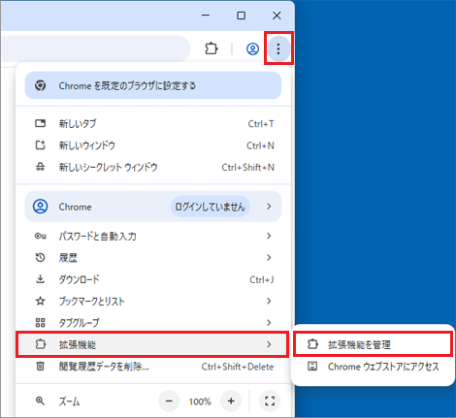Click the star icon beside ブックマークとリスト
This screenshot has height=418, width=456.
point(41,301)
